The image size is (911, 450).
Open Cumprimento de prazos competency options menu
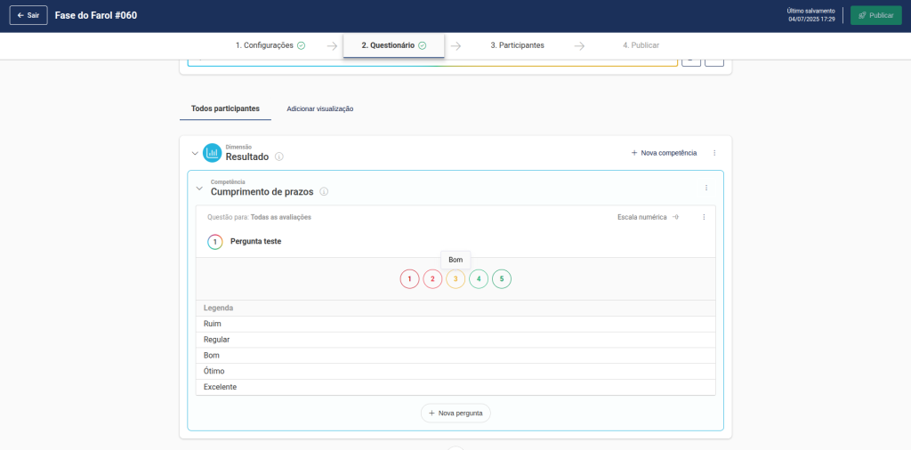pyautogui.click(x=706, y=188)
